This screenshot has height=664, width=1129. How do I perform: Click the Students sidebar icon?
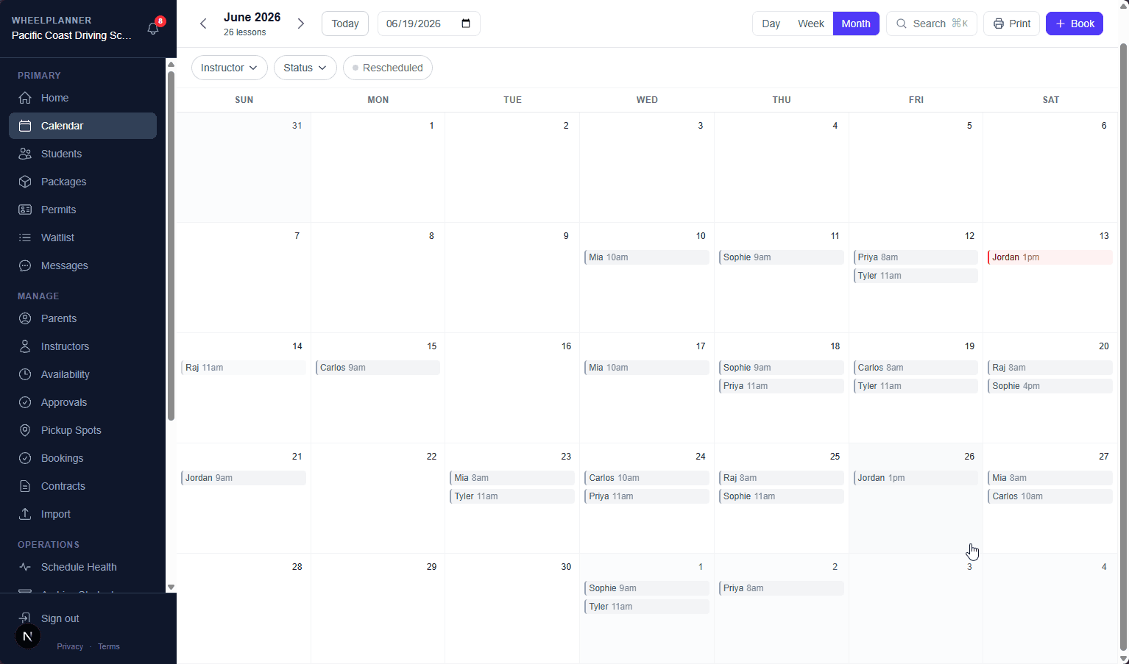click(x=25, y=154)
